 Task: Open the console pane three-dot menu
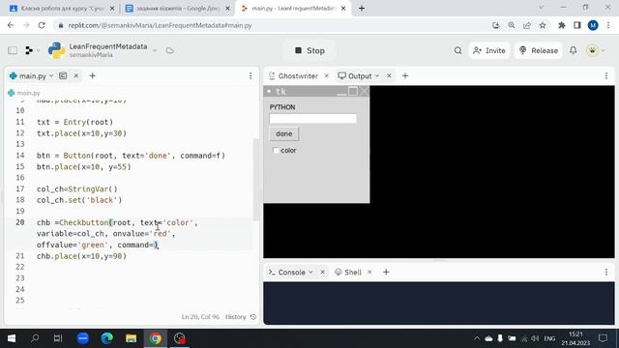[606, 273]
